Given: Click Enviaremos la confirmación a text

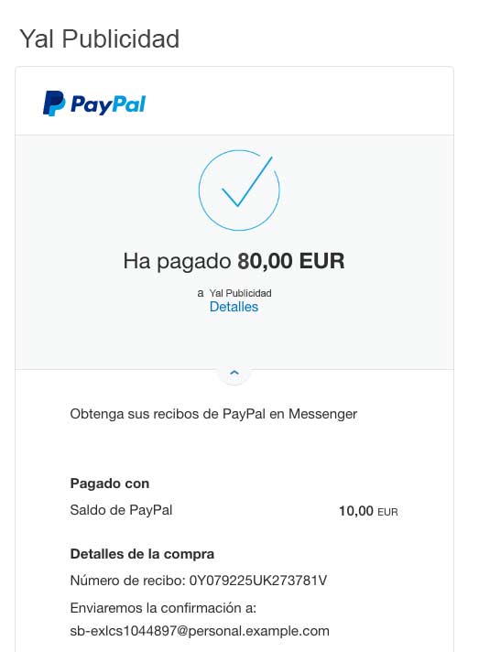Looking at the screenshot, I should 163,608.
